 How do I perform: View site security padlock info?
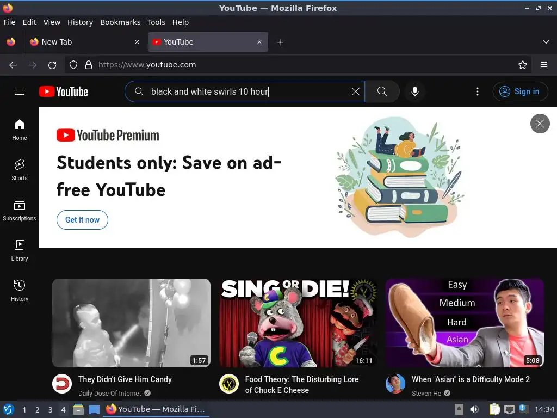(x=89, y=65)
